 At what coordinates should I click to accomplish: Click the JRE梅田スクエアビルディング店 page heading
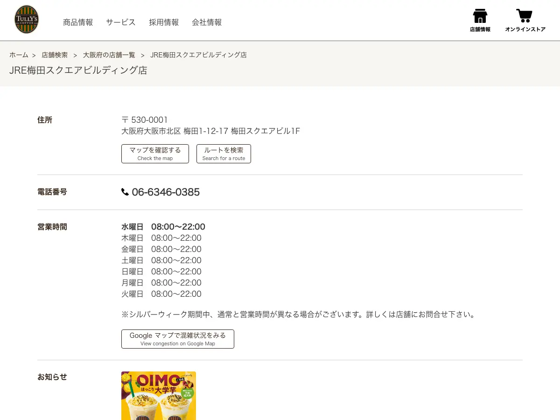78,70
